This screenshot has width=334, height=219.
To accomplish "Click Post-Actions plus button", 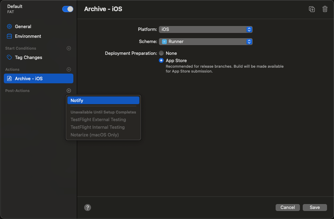I will [x=69, y=91].
